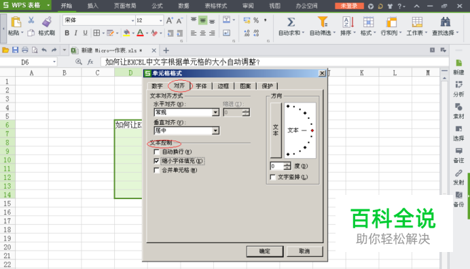Open the horizontal alignment (水平对齐) dropdown
The width and height of the screenshot is (470, 269).
215,112
